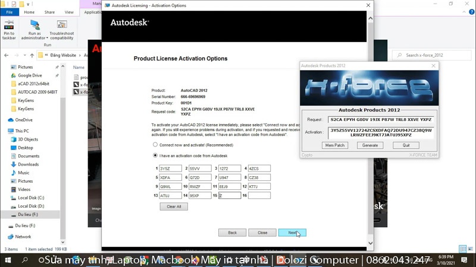The height and width of the screenshot is (267, 476).
Task: Click the Name column header
Action: point(79,67)
